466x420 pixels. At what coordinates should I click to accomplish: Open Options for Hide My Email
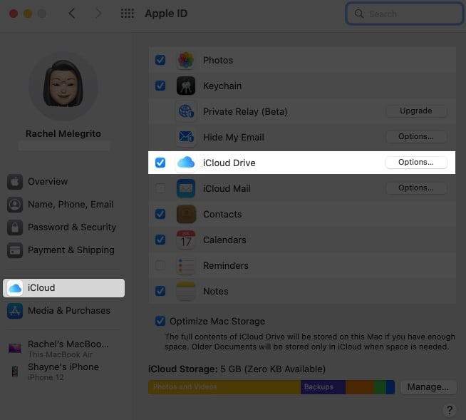tap(416, 136)
